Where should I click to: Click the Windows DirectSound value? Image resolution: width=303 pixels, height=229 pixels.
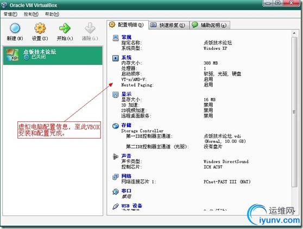coord(226,161)
